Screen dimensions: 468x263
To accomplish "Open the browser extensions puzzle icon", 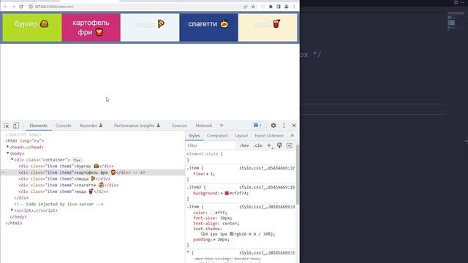I will pos(271,7).
